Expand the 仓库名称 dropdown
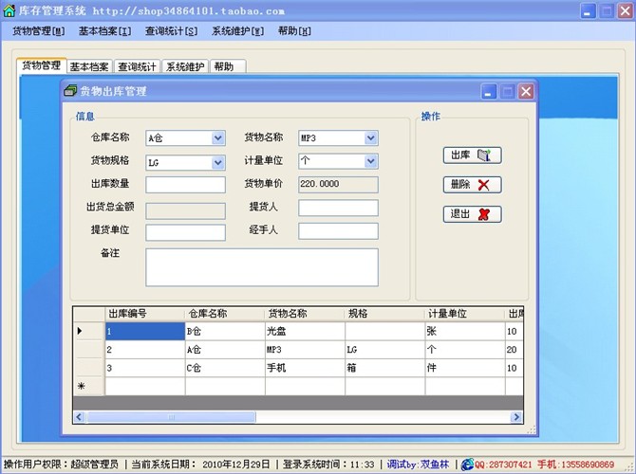This screenshot has height=474, width=636. (217, 138)
